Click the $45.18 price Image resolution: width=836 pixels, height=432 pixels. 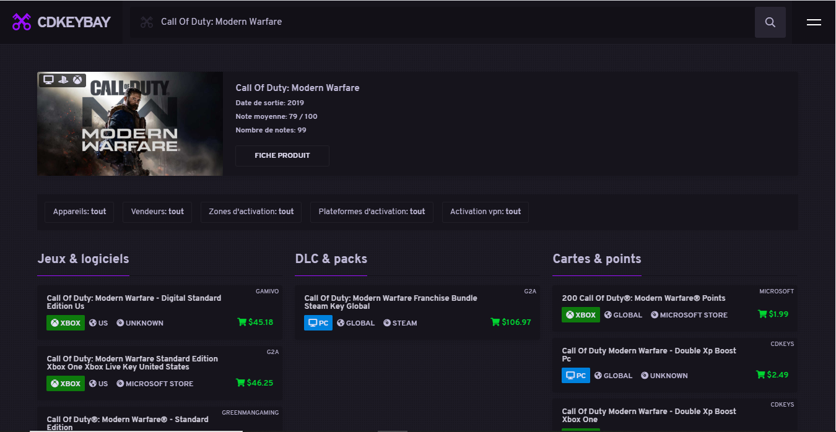point(261,322)
